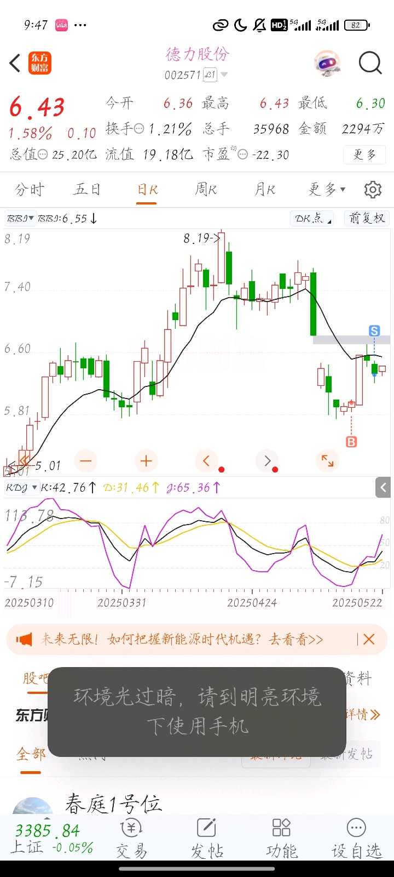Open the 东方财富 logo icon
The width and height of the screenshot is (394, 877).
pyautogui.click(x=40, y=63)
